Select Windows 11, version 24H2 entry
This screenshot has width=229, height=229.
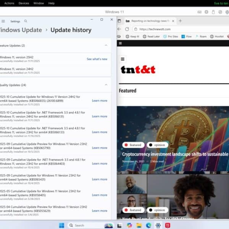pos(55,71)
